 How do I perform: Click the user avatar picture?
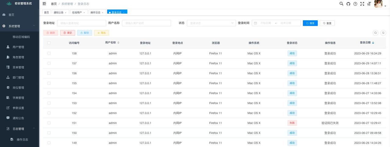(x=378, y=4)
